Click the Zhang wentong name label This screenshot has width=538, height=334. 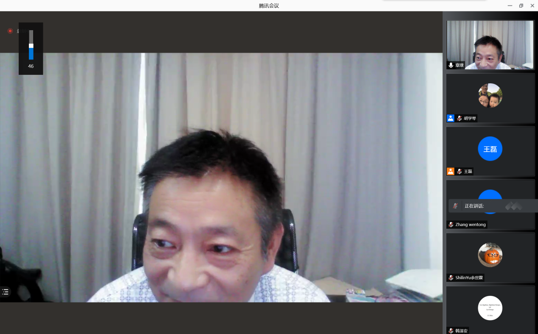(x=470, y=225)
